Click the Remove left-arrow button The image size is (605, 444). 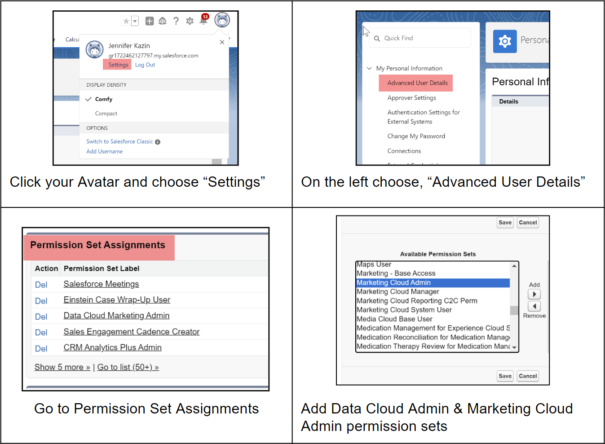[x=534, y=306]
